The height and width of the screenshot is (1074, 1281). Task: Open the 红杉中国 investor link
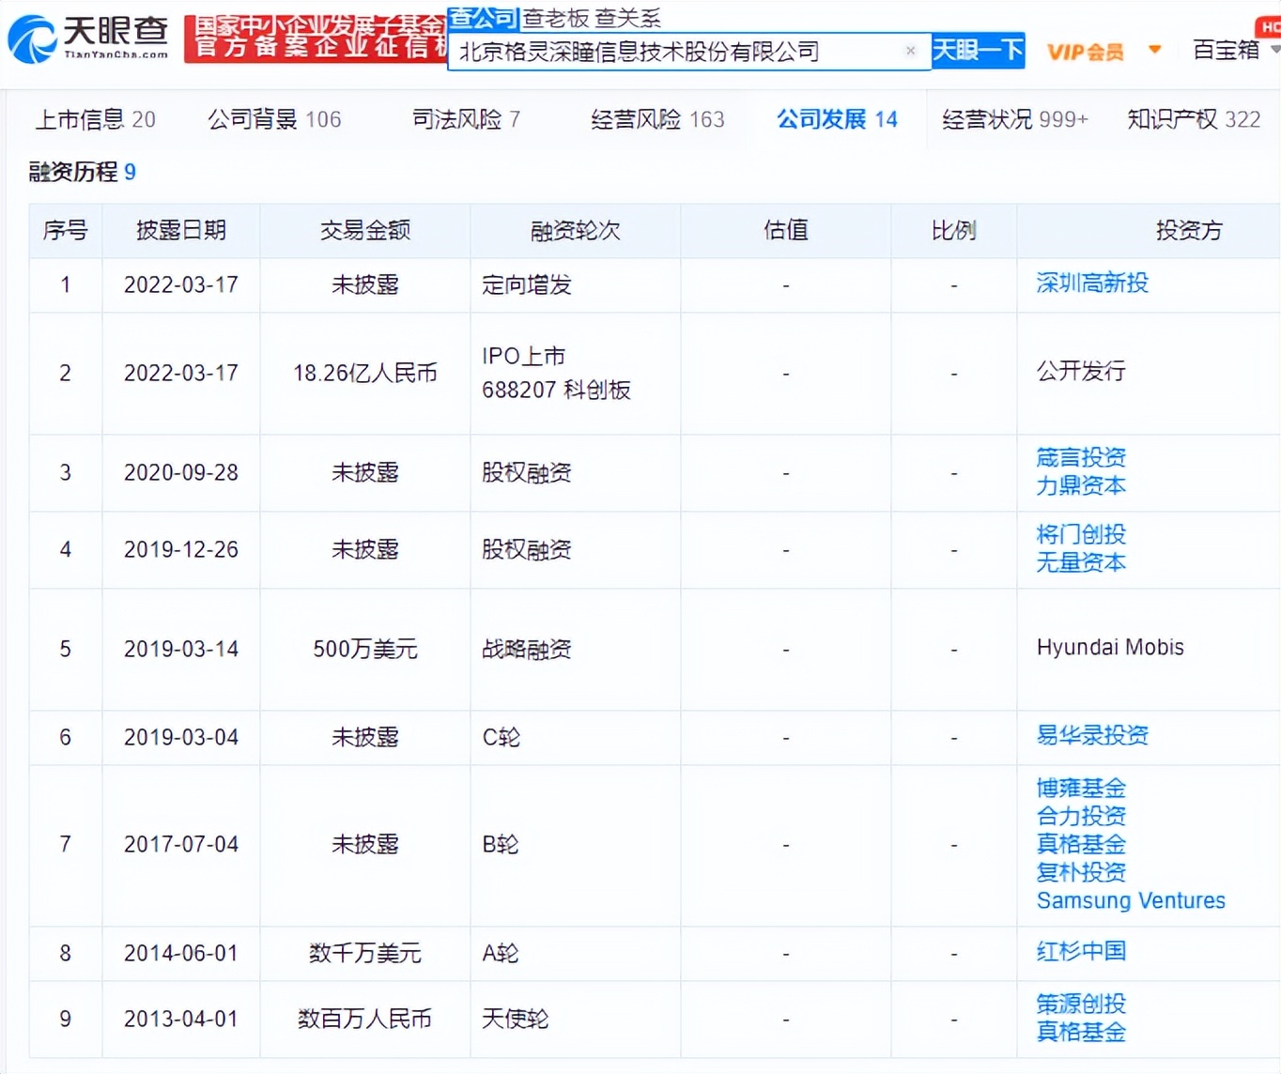tap(1081, 951)
